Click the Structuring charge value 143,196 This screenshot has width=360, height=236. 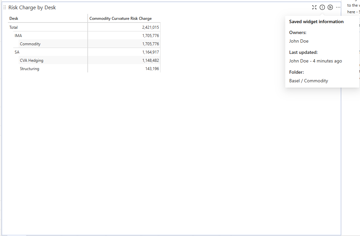152,68
